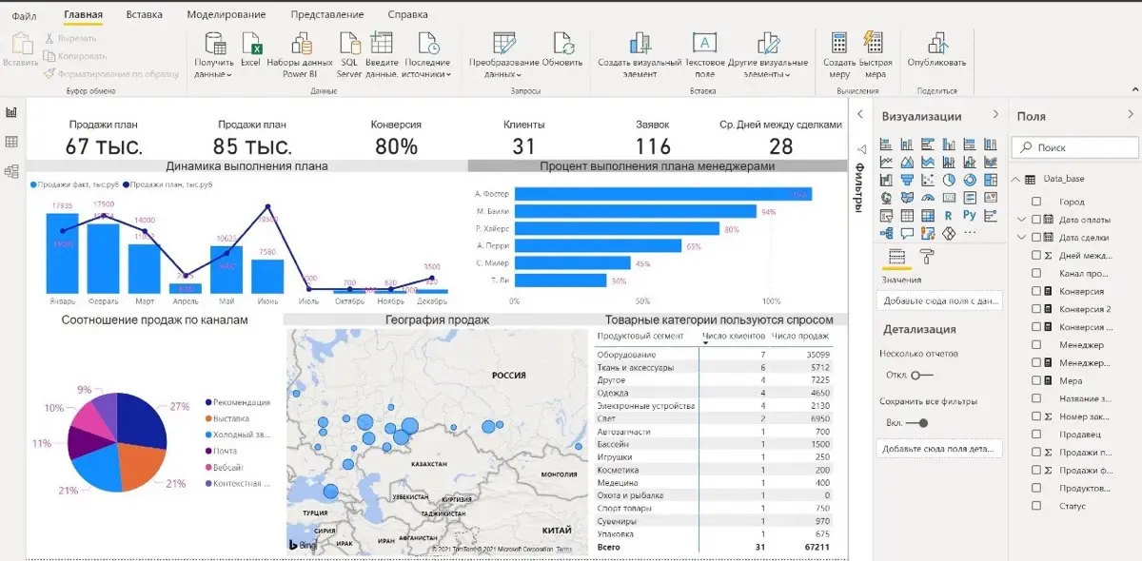Toggle the Несколько отчетов switch
Viewport: 1142px width, 561px height.
tap(920, 375)
